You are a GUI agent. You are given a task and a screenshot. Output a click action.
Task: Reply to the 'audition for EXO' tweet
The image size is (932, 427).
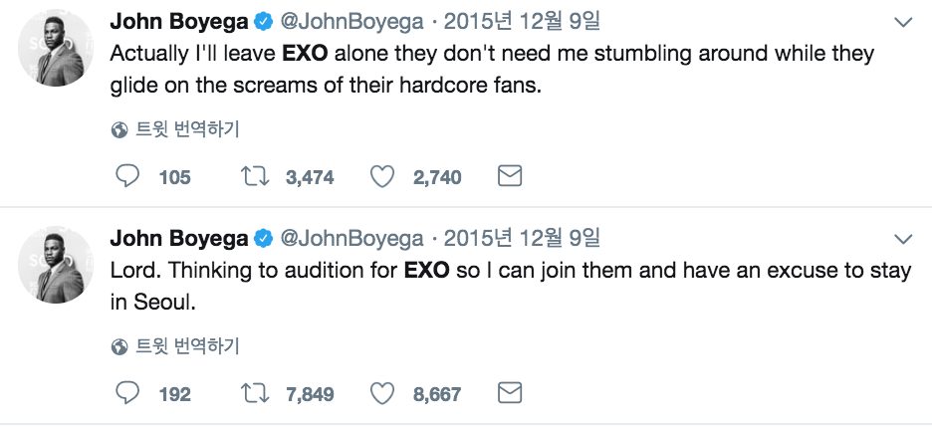pyautogui.click(x=127, y=393)
